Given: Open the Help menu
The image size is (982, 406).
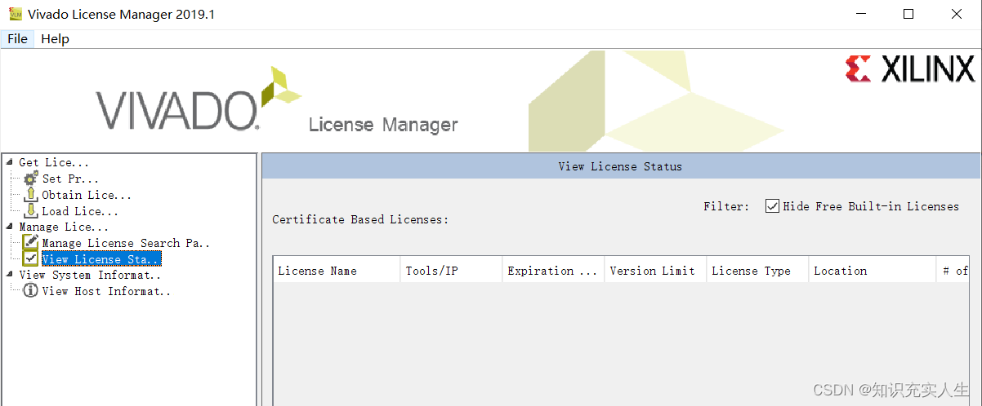Looking at the screenshot, I should [55, 39].
